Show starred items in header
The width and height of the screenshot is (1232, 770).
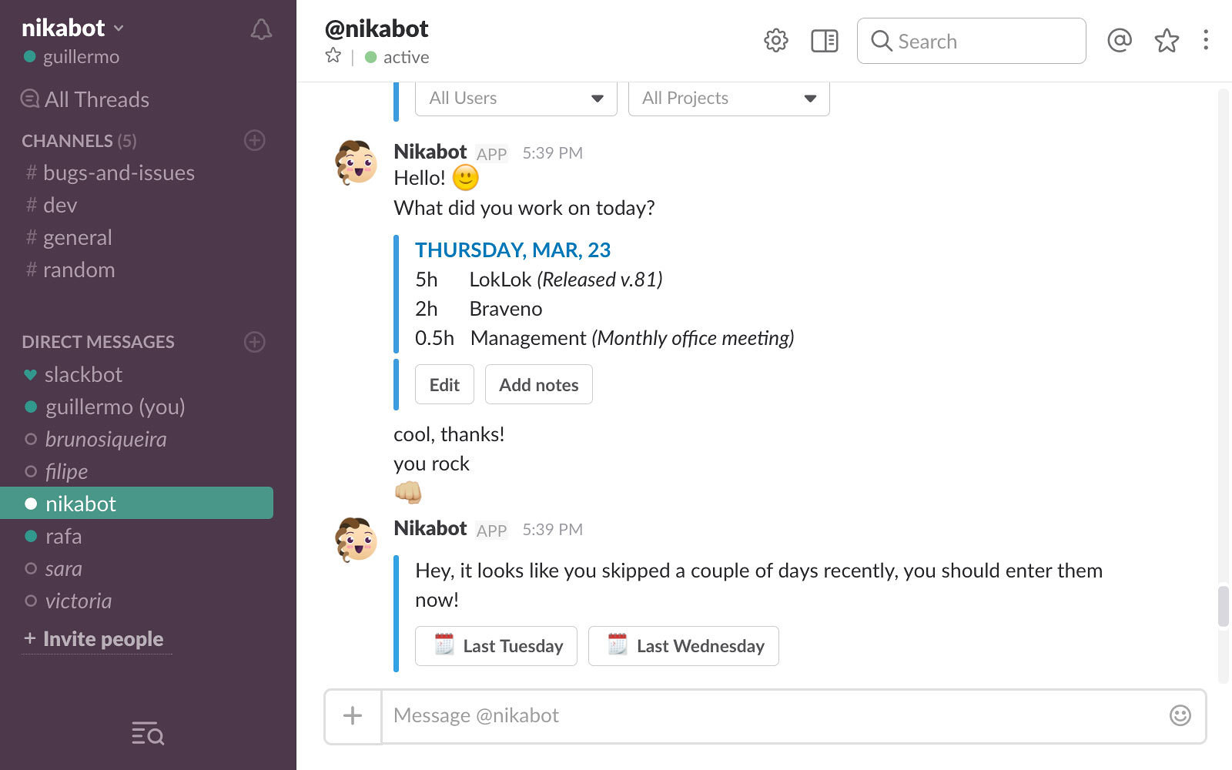pos(1167,41)
